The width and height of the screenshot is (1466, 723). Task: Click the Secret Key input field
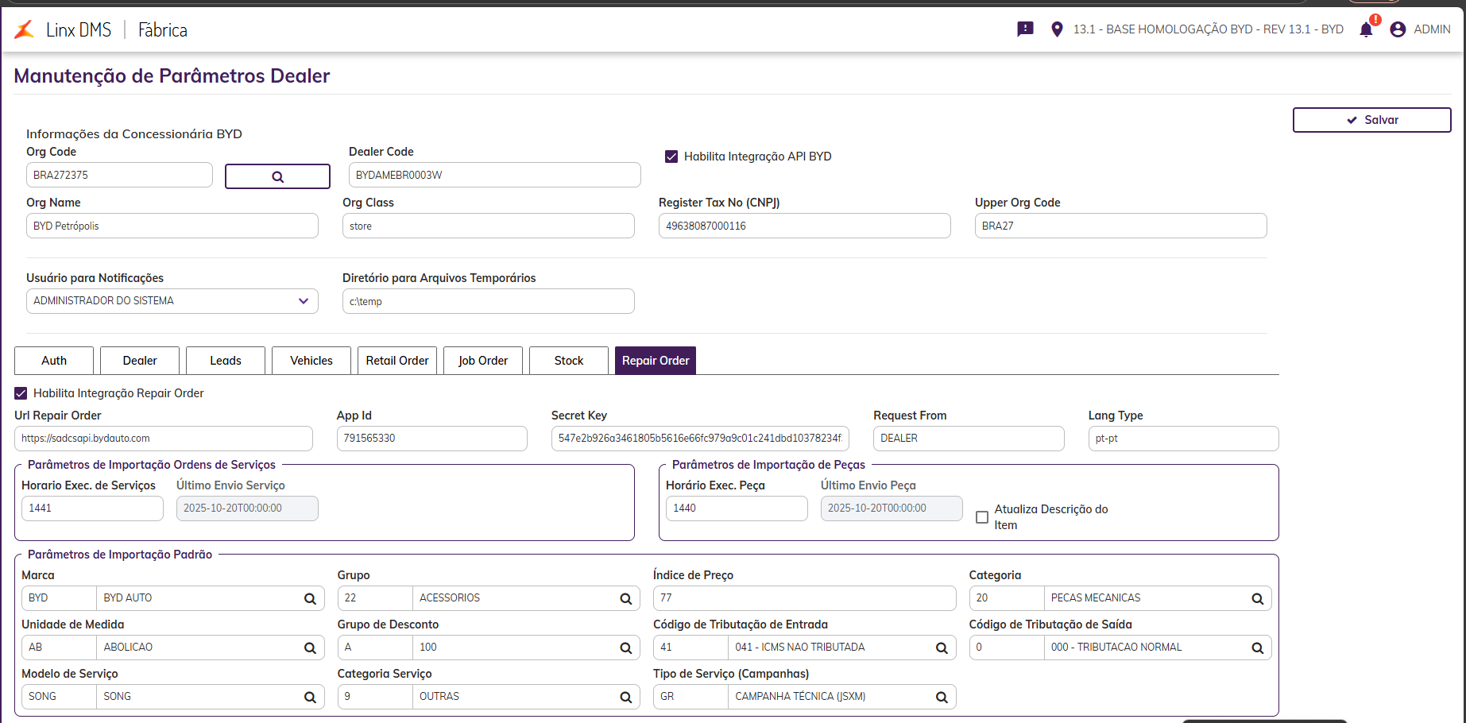pos(699,439)
